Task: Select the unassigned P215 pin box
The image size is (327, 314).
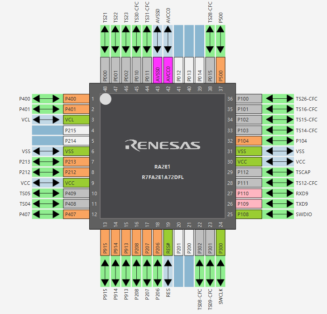Action: pos(76,130)
